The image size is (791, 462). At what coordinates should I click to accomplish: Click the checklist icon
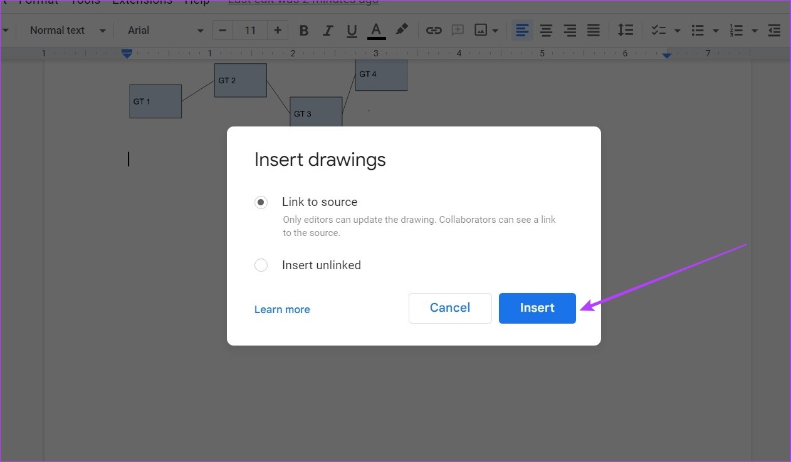659,30
